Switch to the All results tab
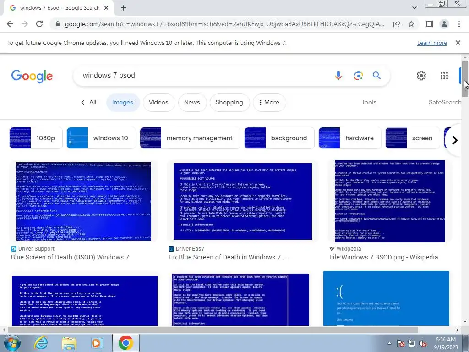 [89, 102]
